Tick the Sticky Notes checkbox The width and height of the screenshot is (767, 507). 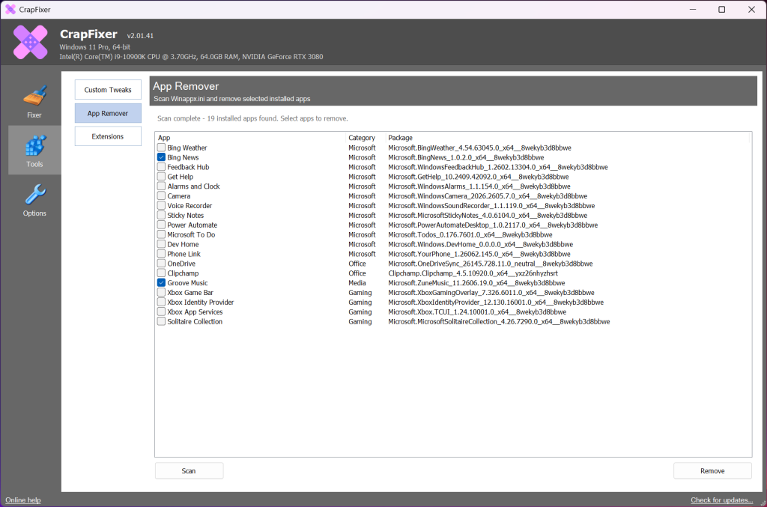pos(161,215)
